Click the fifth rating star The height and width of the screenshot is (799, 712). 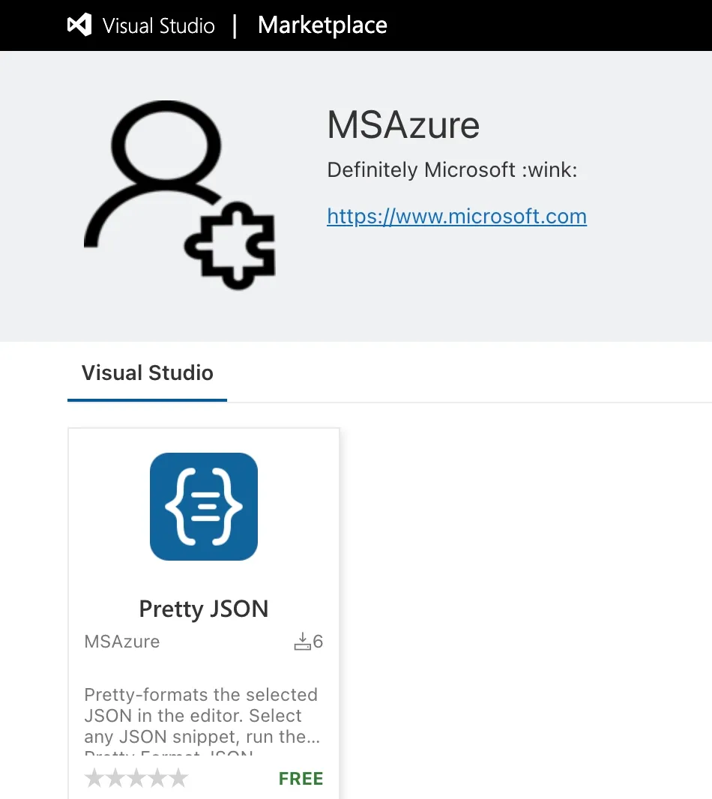tap(178, 778)
